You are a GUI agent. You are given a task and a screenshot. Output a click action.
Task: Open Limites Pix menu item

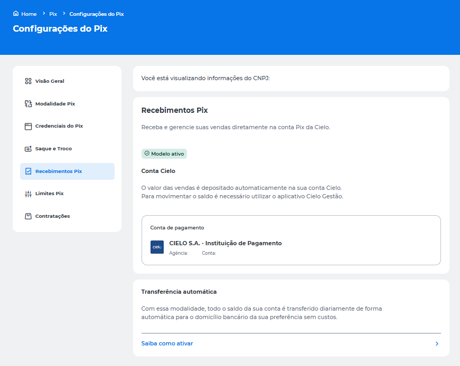[67, 194]
